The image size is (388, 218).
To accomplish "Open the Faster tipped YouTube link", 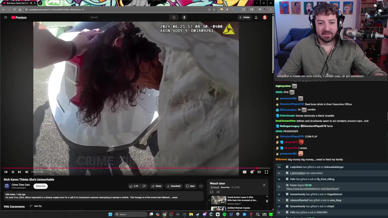I will (x=313, y=189).
